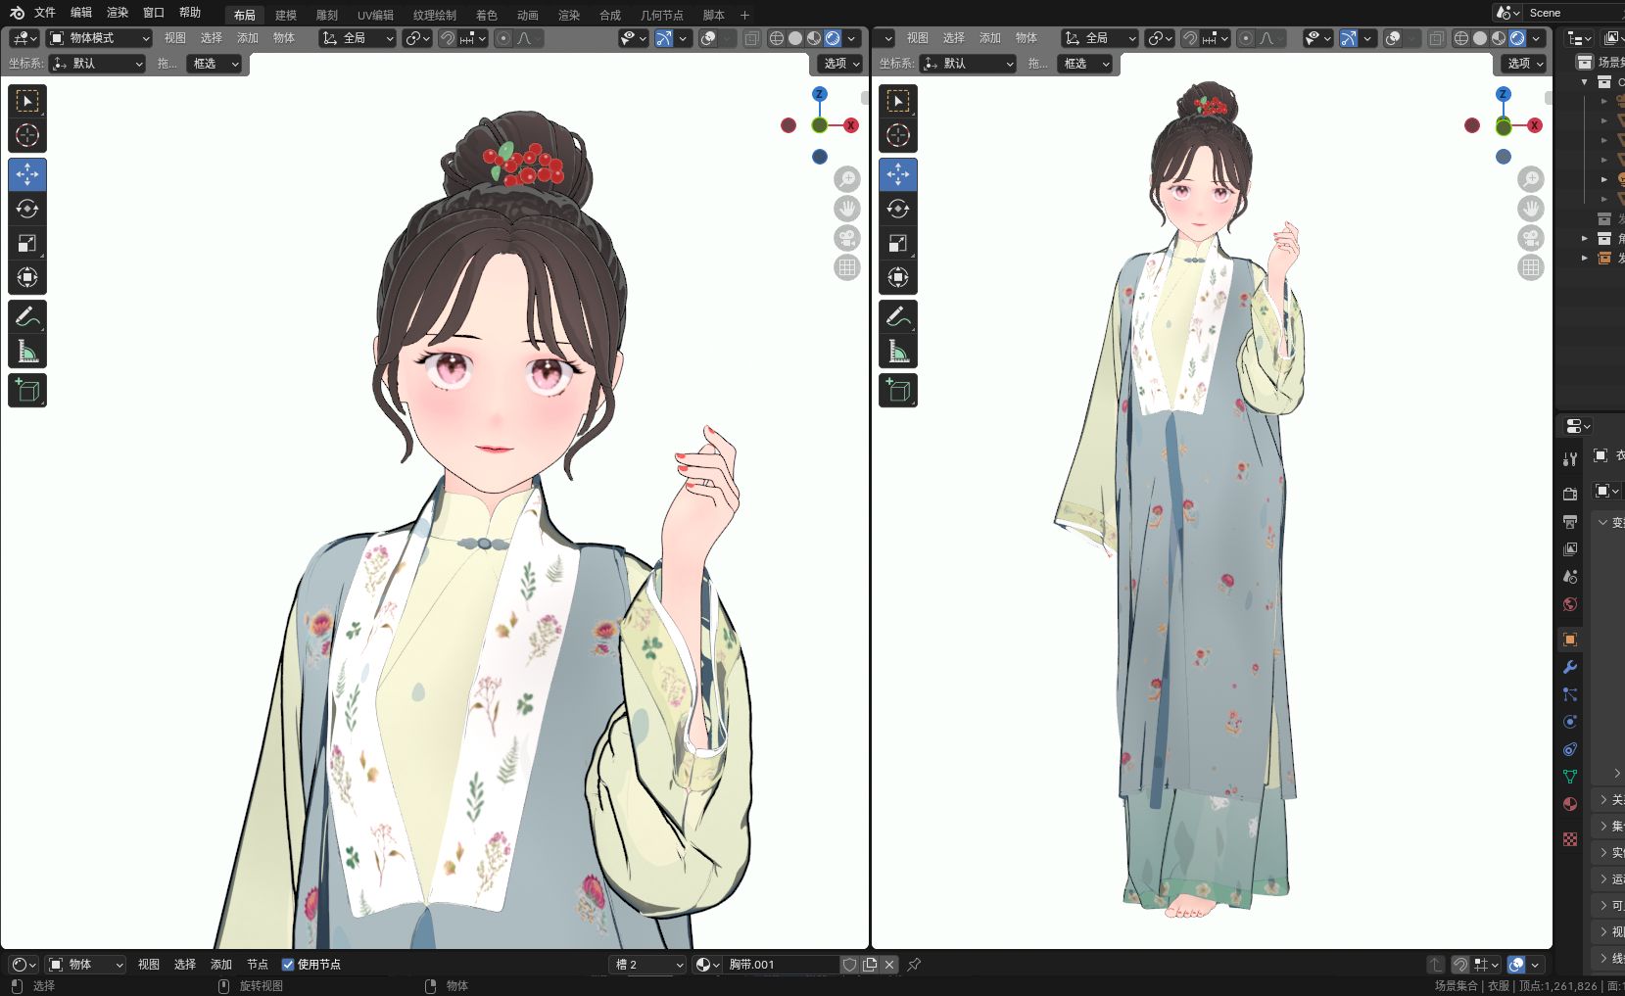The width and height of the screenshot is (1625, 996).
Task: Open the Default coordinate system dropdown in left viewport
Action: click(x=97, y=64)
